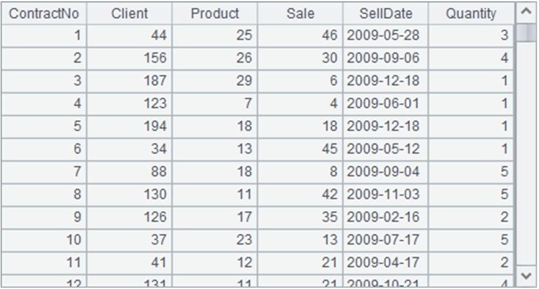Select Client cell with value 88
Image resolution: width=539 pixels, height=289 pixels.
pos(130,171)
